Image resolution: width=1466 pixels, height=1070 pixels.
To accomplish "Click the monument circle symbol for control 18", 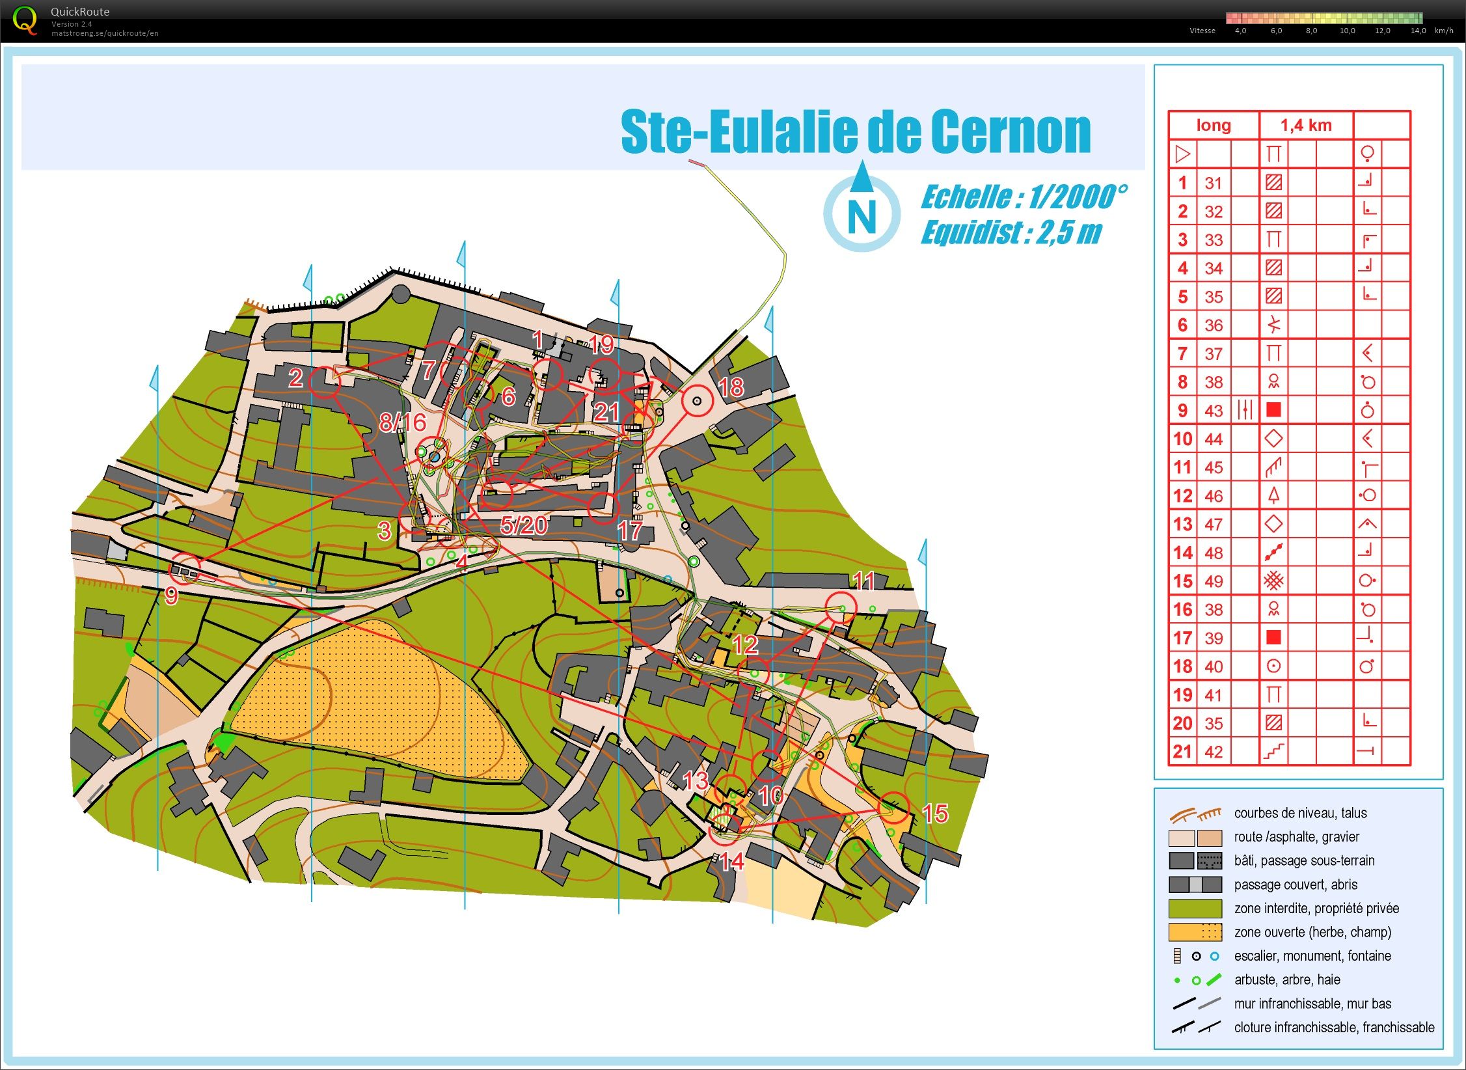I will pyautogui.click(x=1273, y=666).
